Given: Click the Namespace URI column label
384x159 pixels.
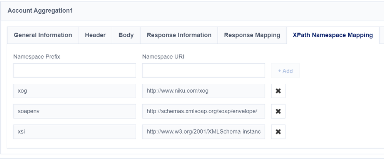Looking at the screenshot, I should pos(163,57).
